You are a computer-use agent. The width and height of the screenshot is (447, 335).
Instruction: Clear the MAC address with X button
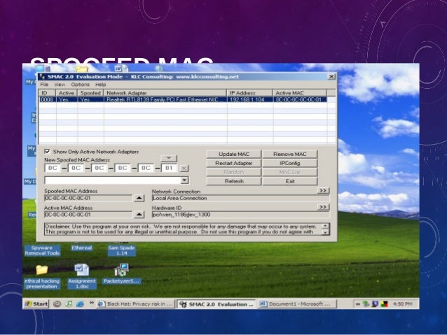click(184, 169)
